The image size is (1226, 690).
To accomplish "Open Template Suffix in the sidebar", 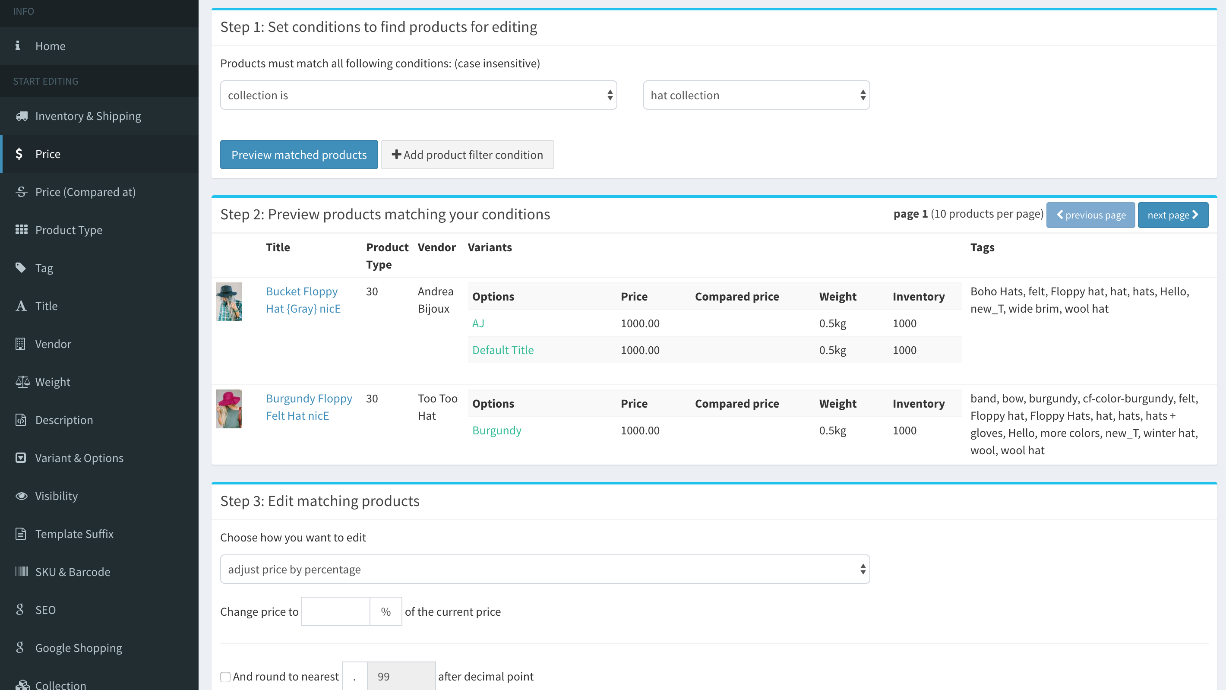I will (74, 534).
